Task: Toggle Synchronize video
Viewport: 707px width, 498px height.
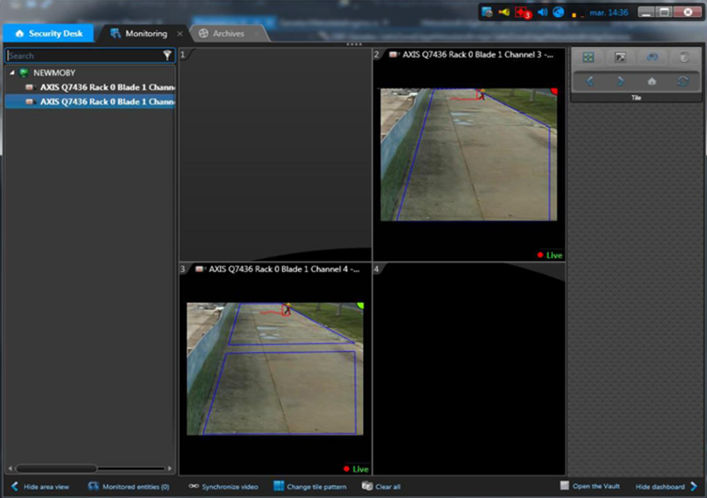Action: point(223,487)
